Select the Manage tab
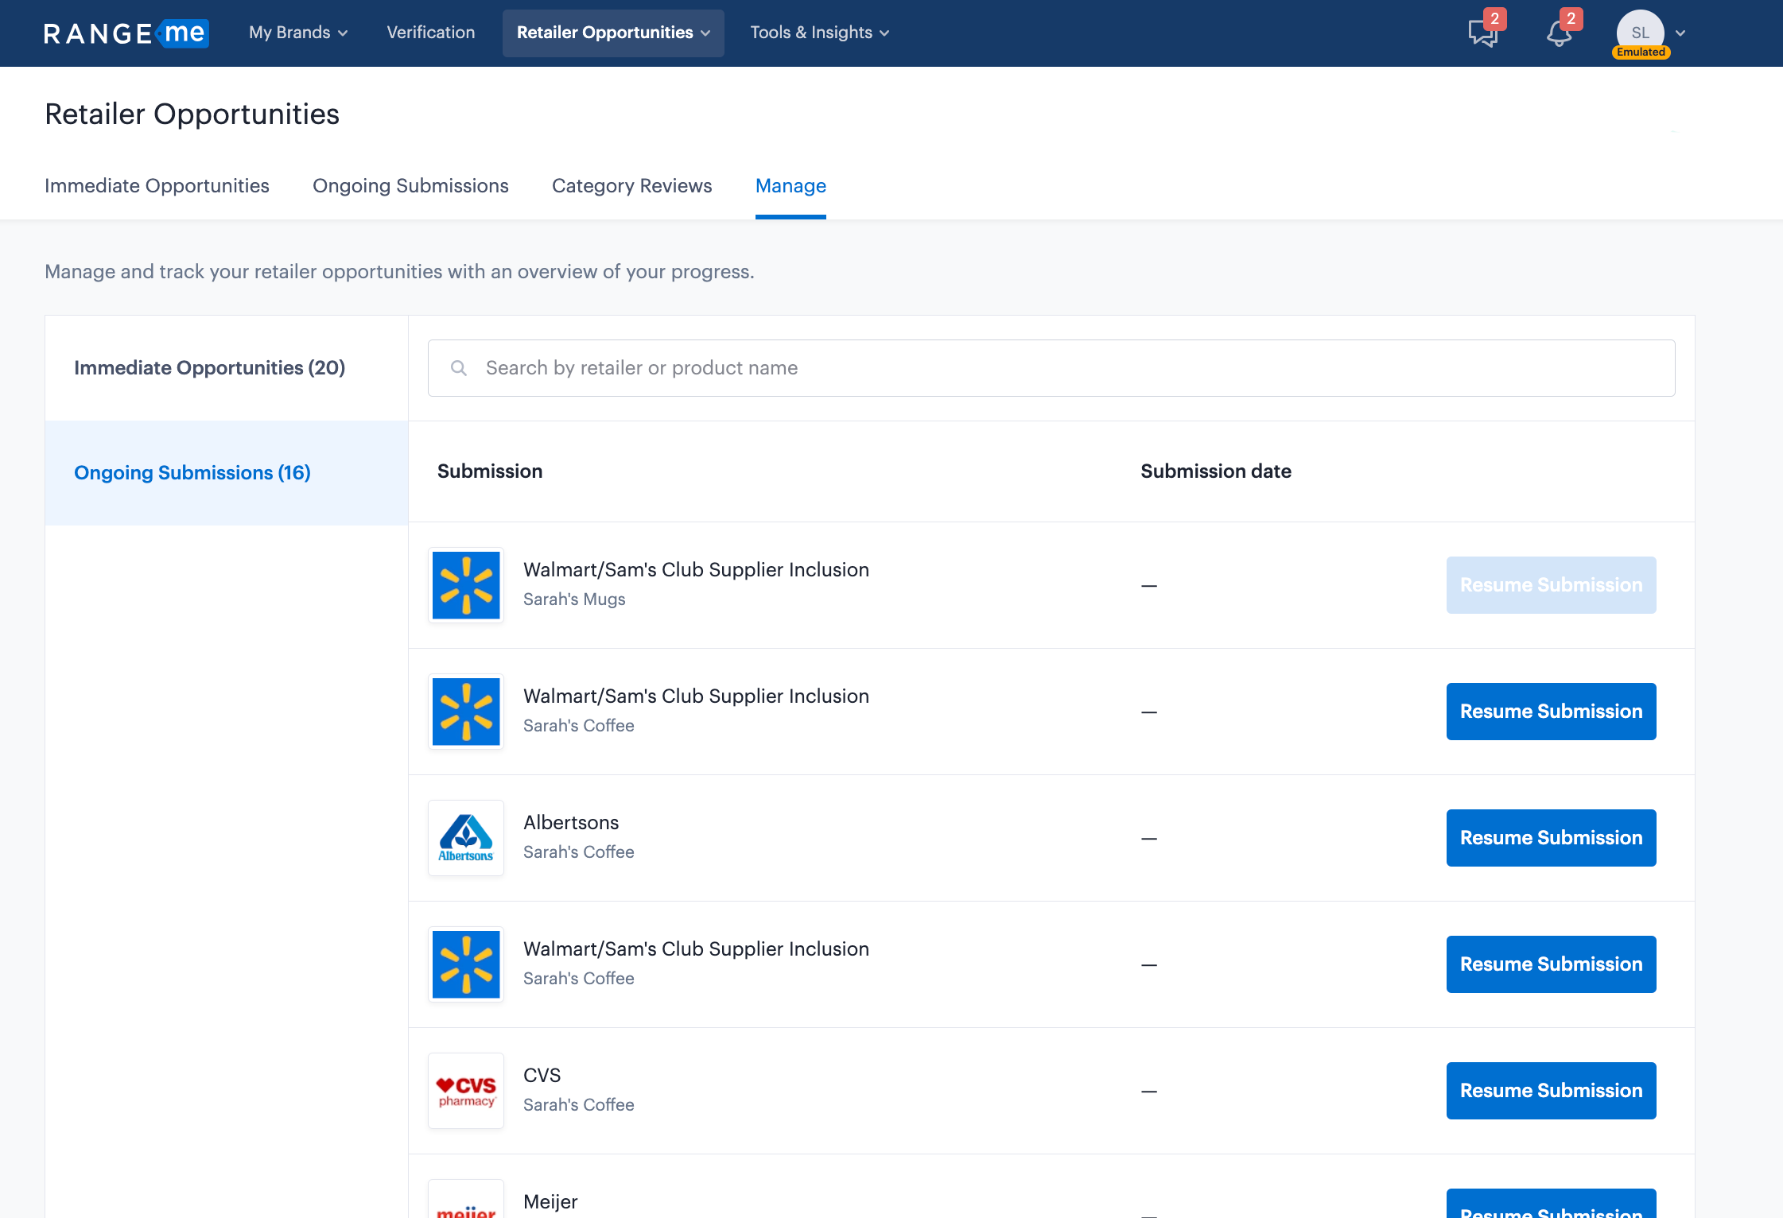The width and height of the screenshot is (1783, 1218). [x=791, y=186]
